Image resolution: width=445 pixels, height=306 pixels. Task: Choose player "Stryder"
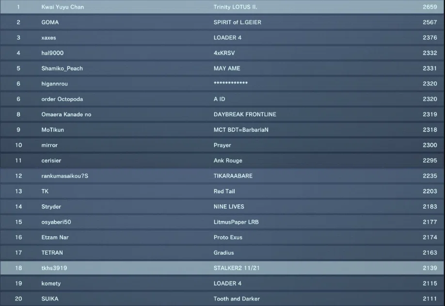tap(51, 206)
